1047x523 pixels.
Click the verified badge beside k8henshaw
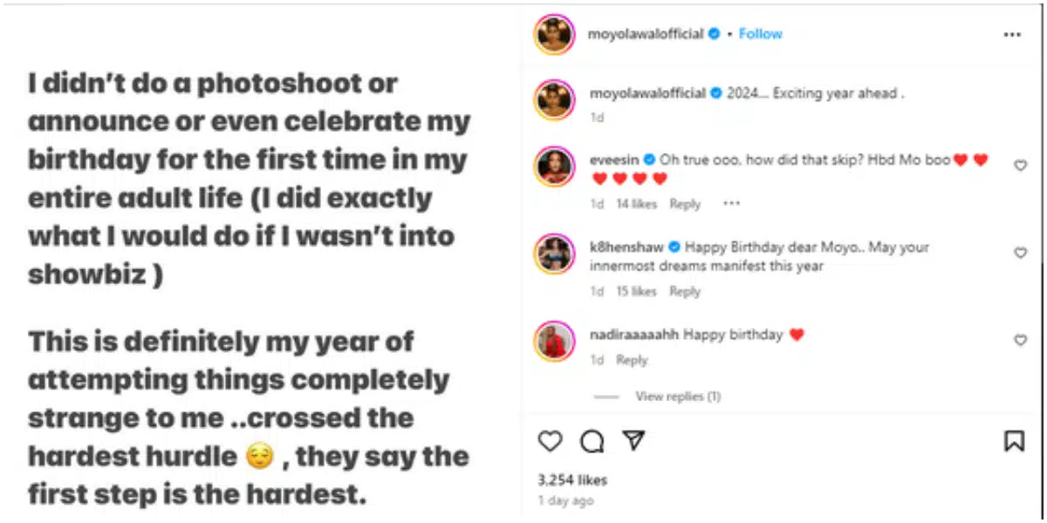pos(674,248)
